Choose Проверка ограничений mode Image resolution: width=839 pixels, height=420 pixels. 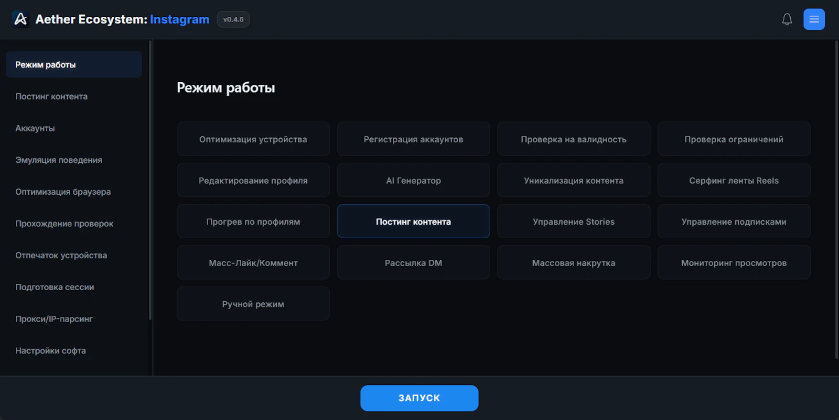pos(734,139)
